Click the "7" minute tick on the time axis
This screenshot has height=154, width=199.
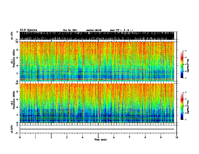tap(130, 137)
